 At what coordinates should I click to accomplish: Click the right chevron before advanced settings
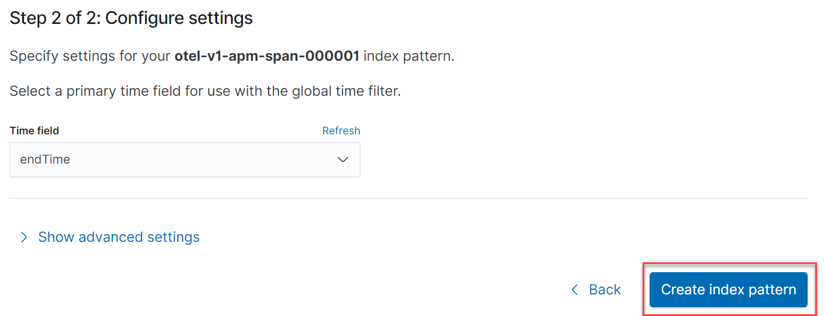(x=24, y=237)
